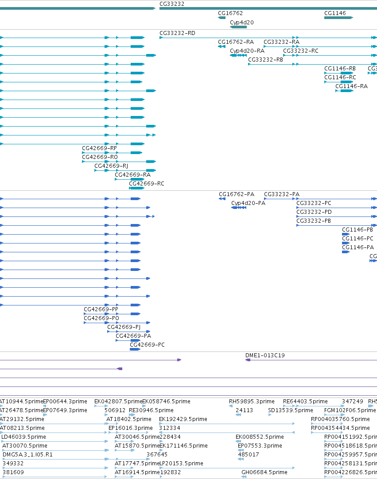Select the 312334 feature label
The width and height of the screenshot is (377, 479).
tap(170, 428)
